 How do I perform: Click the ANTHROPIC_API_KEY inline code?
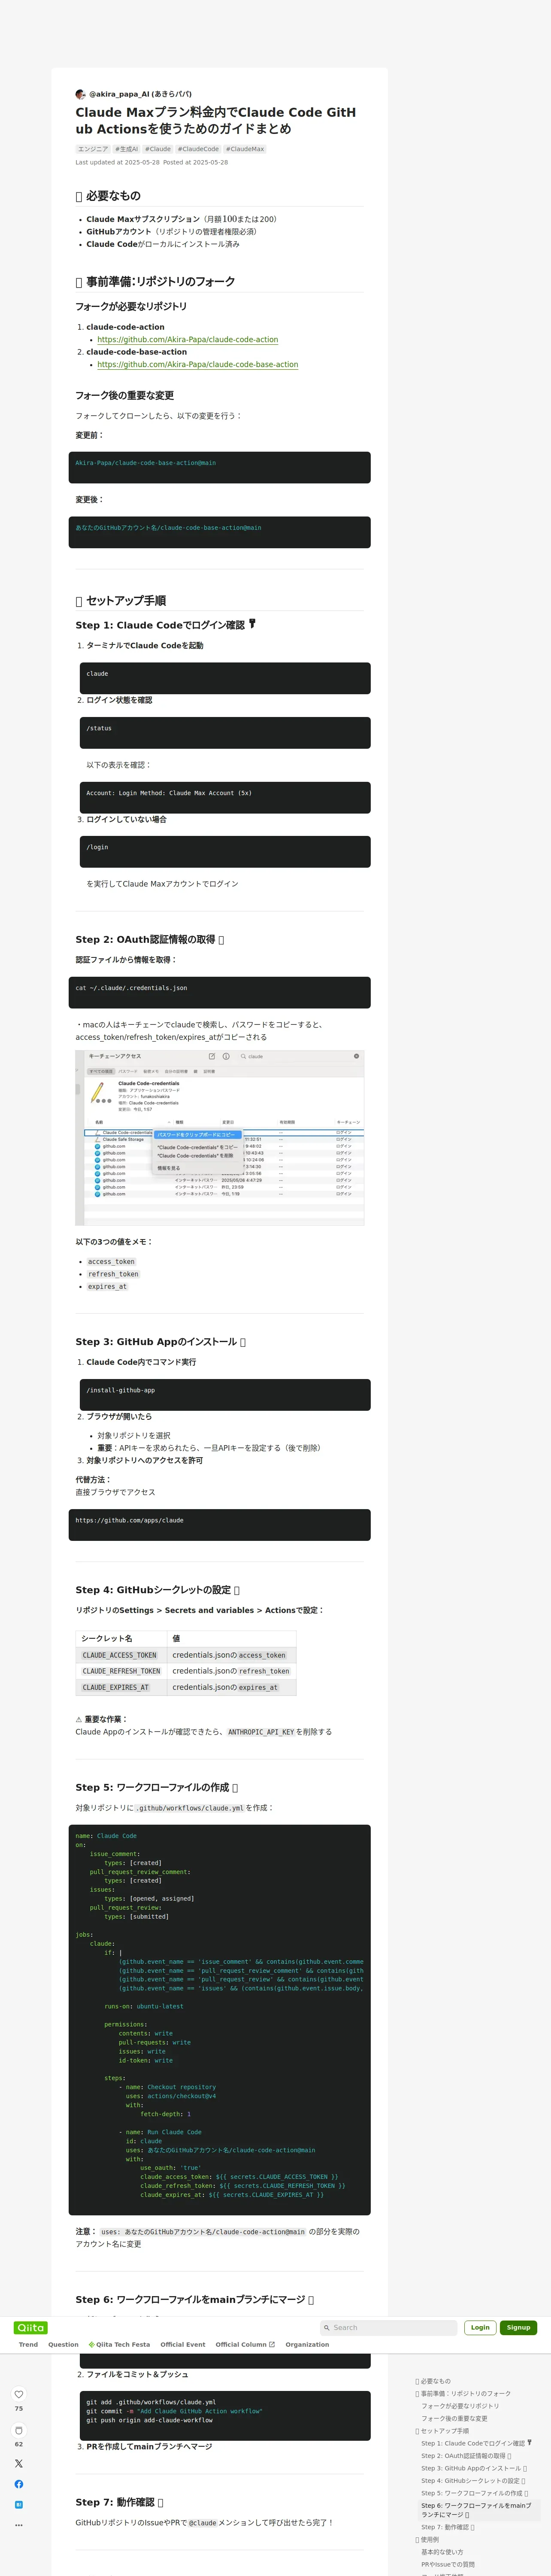click(260, 1732)
